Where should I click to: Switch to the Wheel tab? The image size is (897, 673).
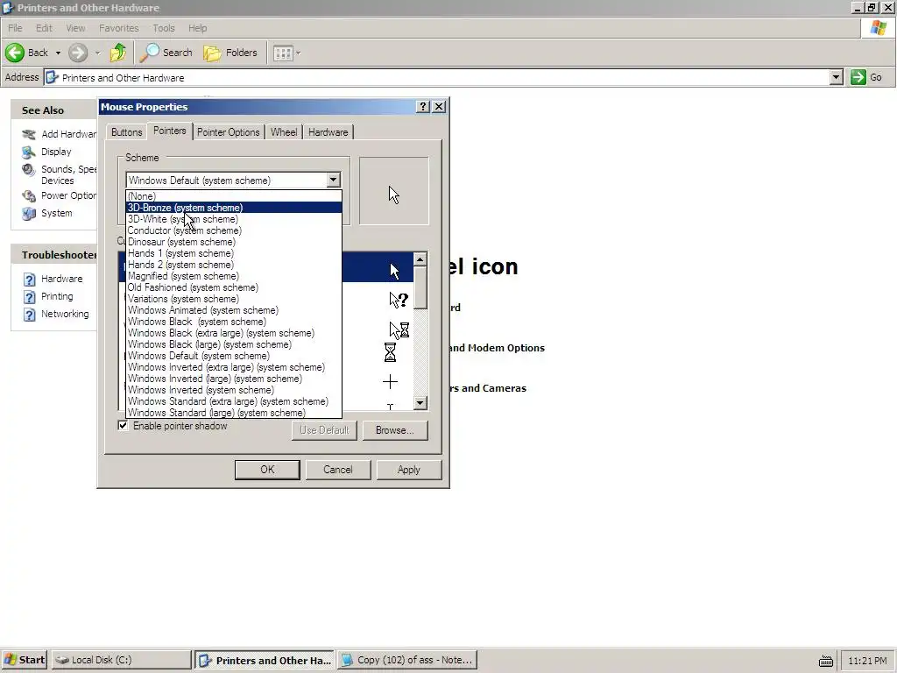(284, 132)
